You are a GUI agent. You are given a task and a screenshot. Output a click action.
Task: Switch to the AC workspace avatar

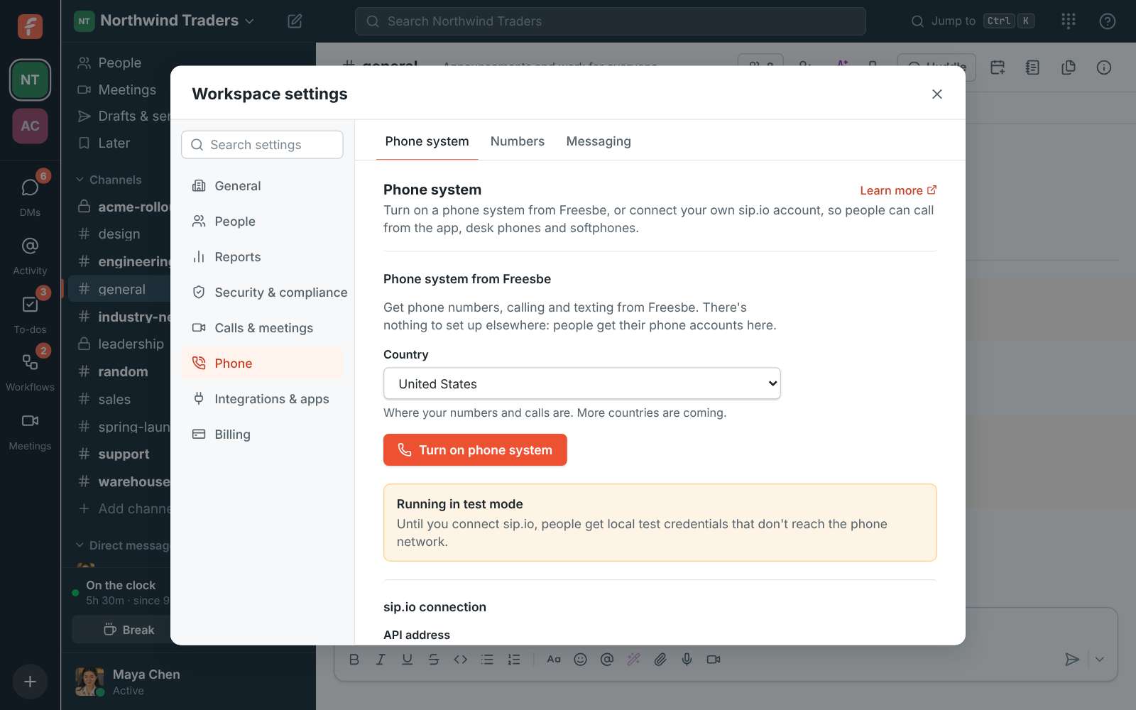pyautogui.click(x=30, y=126)
